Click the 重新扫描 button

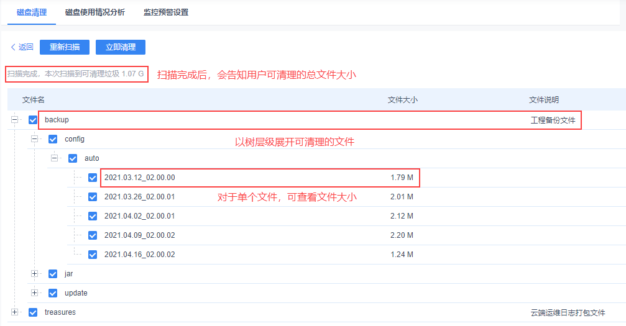pos(65,47)
